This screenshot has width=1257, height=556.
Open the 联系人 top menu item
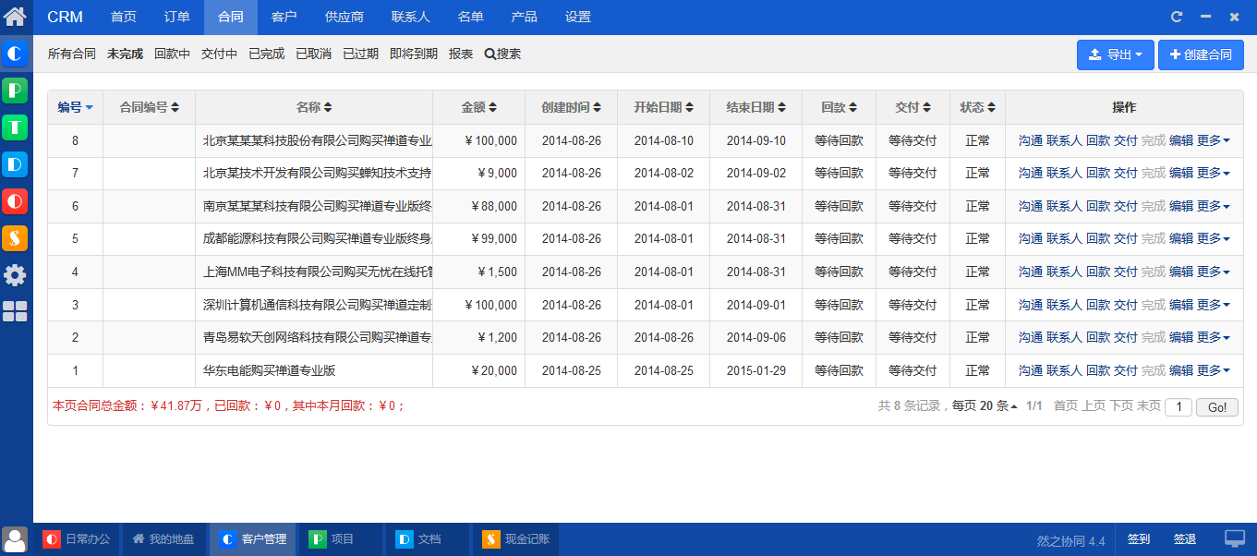(x=411, y=17)
